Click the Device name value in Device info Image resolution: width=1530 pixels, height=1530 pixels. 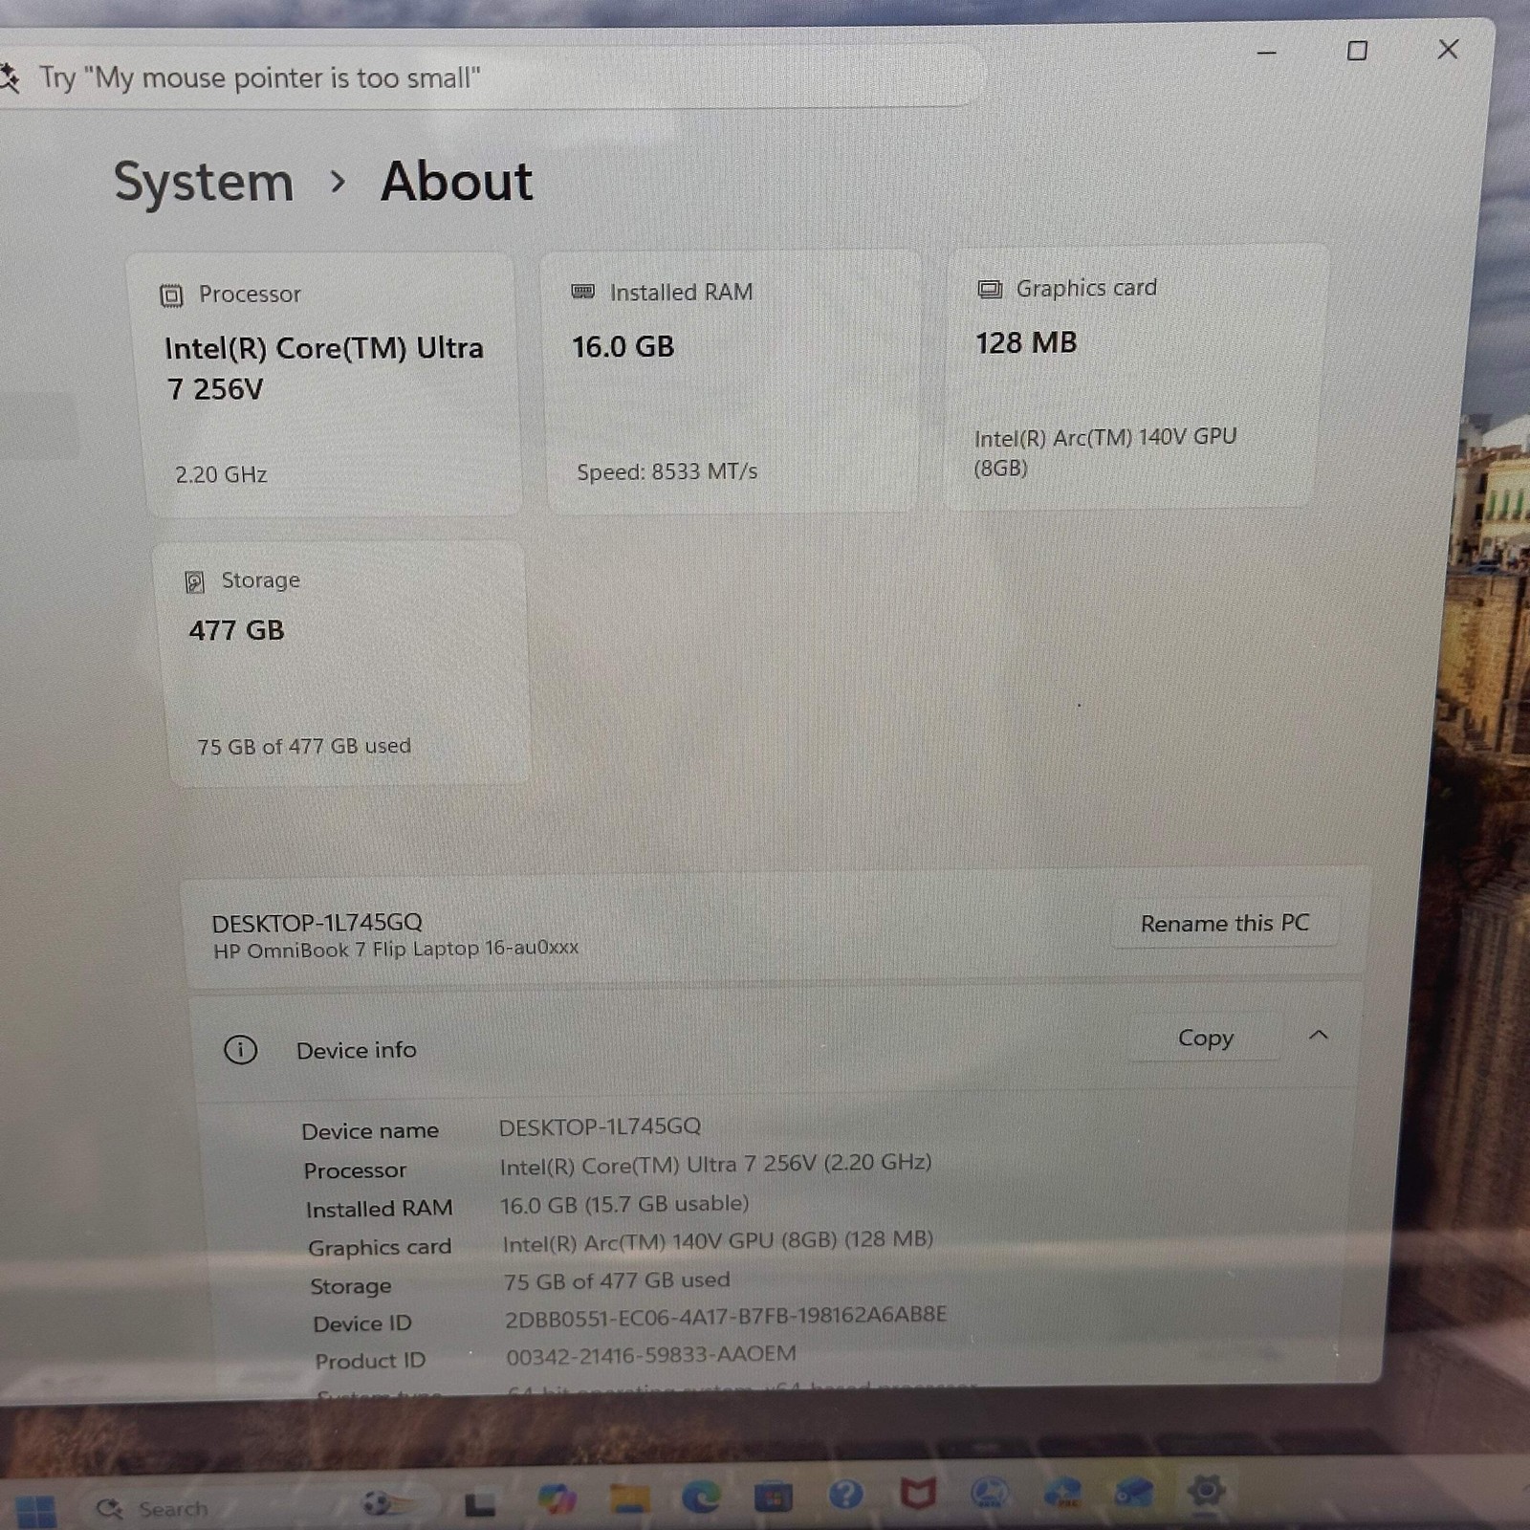click(x=600, y=1126)
